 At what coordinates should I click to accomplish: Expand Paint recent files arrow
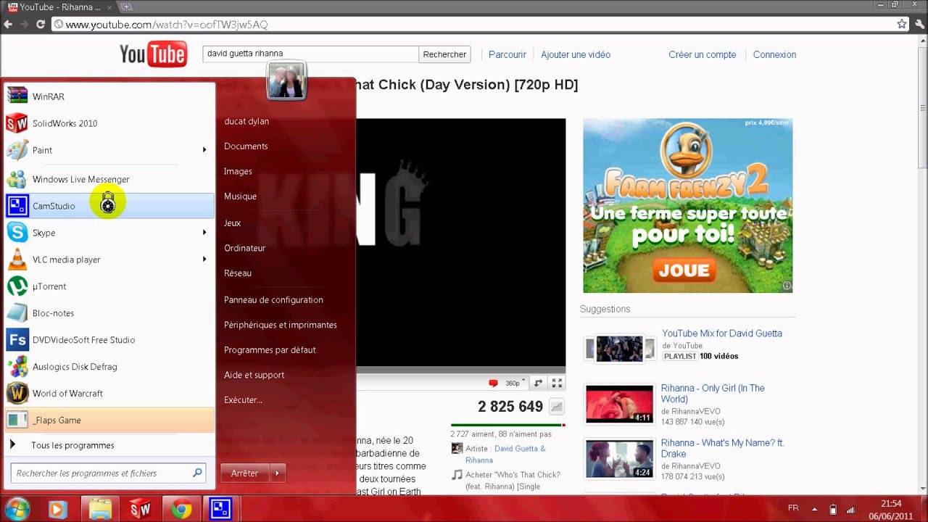(x=204, y=150)
